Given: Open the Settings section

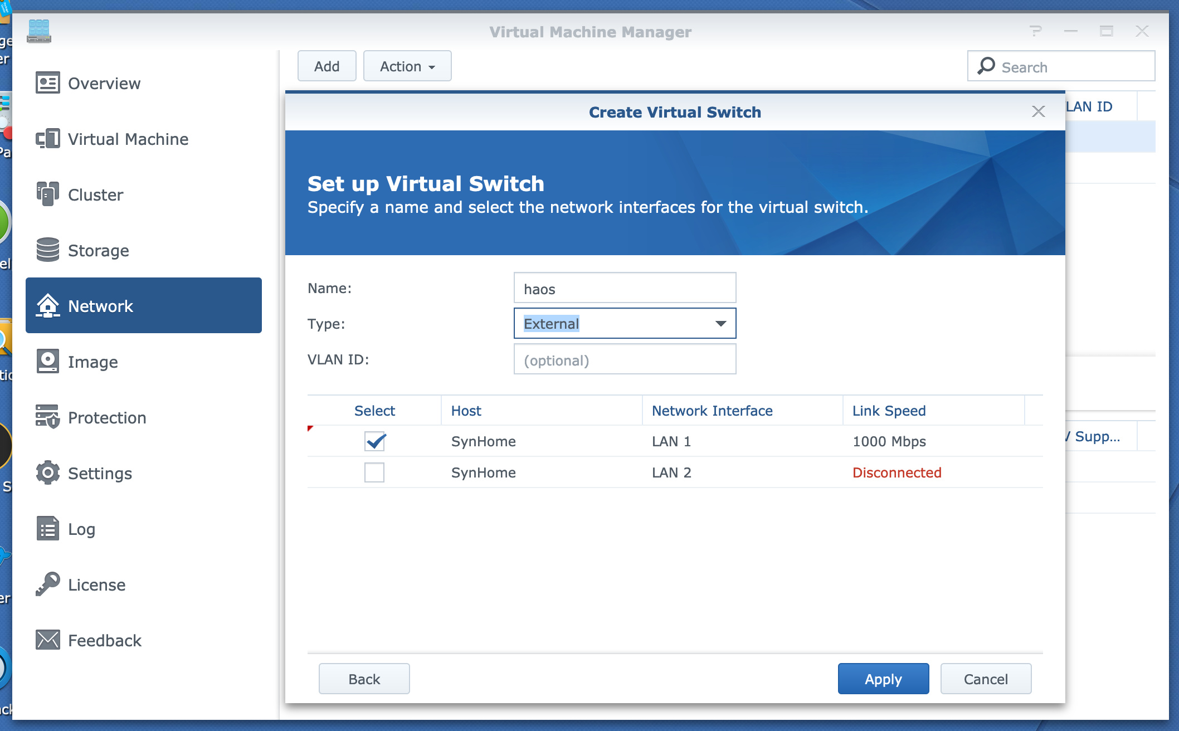Looking at the screenshot, I should tap(47, 472).
